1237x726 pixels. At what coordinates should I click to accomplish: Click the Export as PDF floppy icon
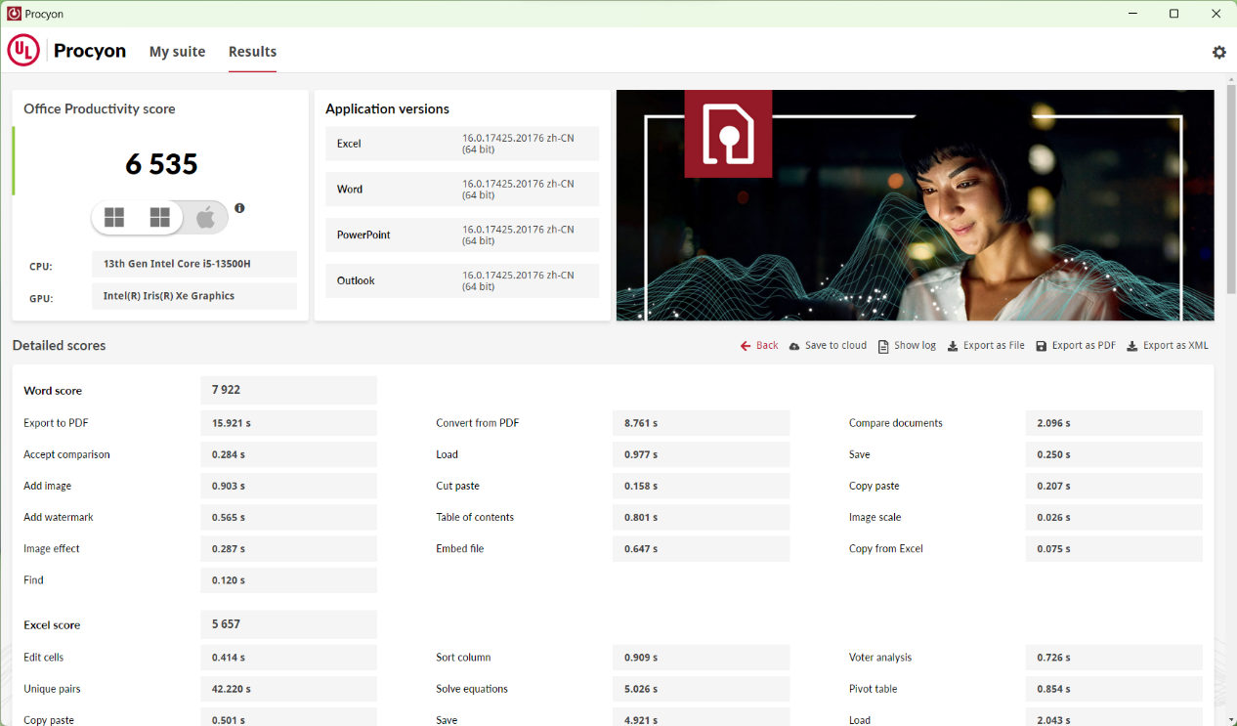1041,346
